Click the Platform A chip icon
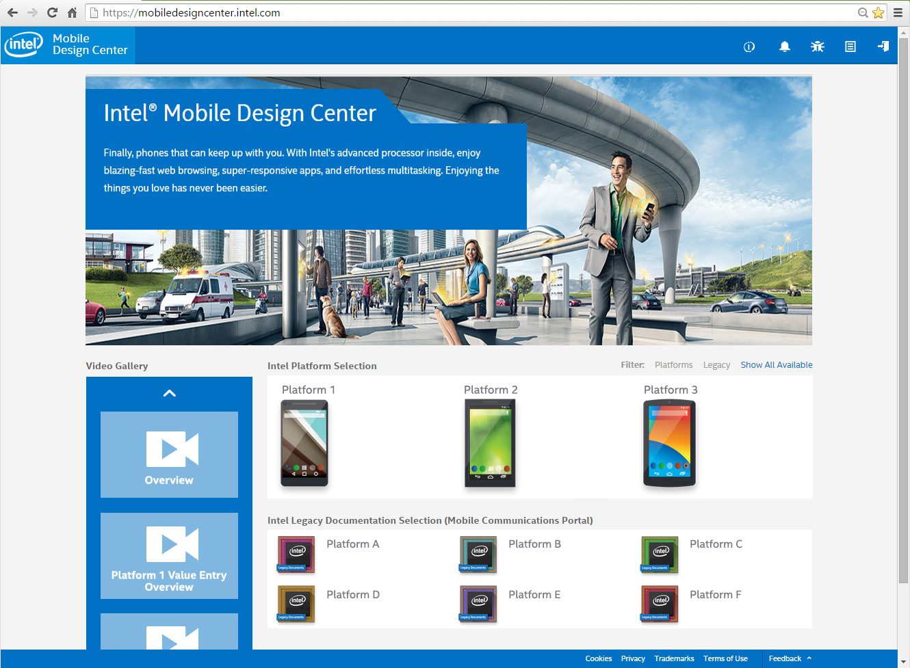 (296, 554)
